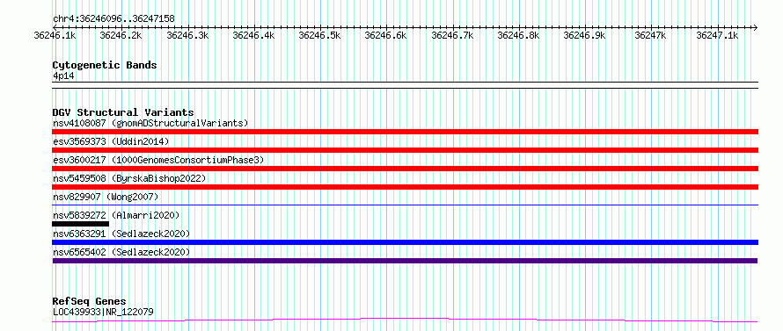This screenshot has width=783, height=331.
Task: Select the 4p14 band label
Action: pos(64,76)
